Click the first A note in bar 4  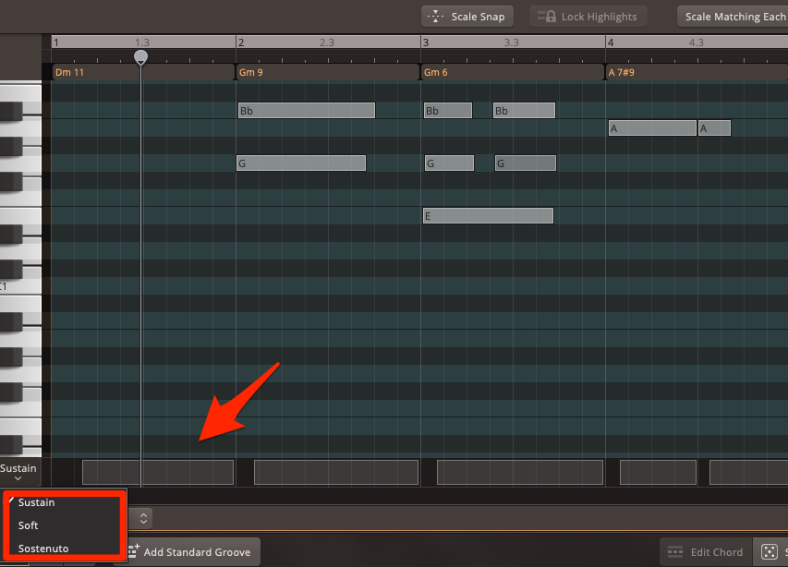(652, 128)
